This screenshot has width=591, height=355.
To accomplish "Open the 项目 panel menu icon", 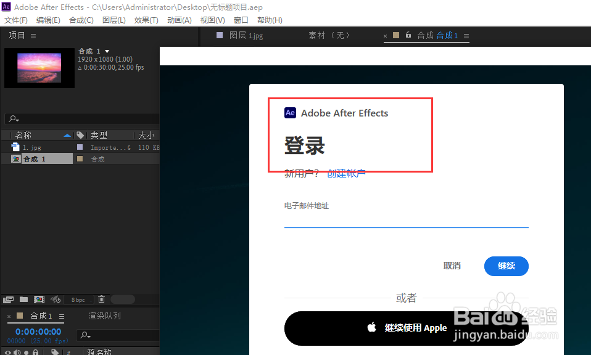I will tap(33, 36).
